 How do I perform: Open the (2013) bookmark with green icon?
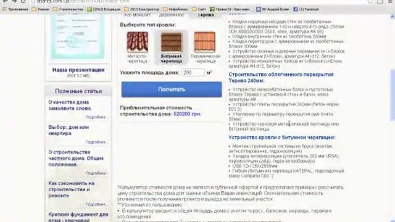104,9
